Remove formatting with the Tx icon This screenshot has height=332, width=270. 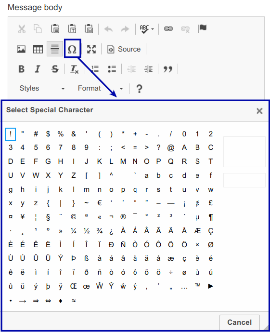click(x=75, y=69)
